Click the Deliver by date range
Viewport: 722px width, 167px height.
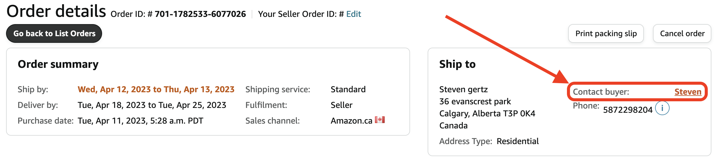point(152,105)
